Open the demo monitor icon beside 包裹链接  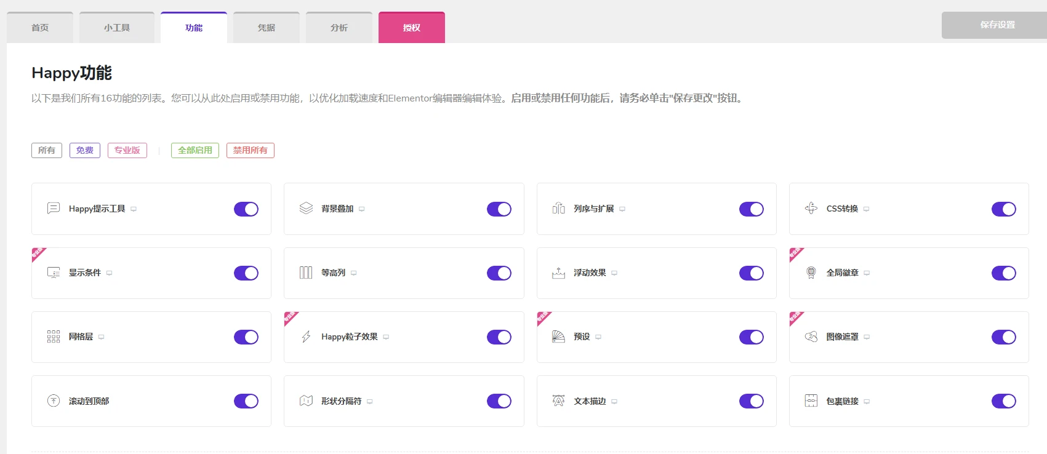pyautogui.click(x=867, y=402)
